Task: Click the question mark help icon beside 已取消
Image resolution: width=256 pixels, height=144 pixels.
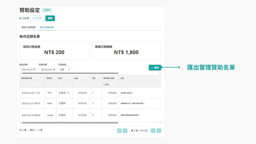Action: (68, 93)
